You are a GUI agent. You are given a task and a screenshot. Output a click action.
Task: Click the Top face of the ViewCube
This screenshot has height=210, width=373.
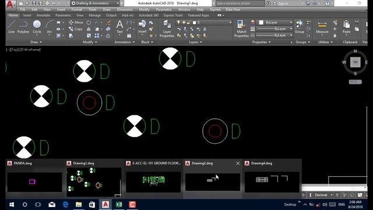[355, 62]
